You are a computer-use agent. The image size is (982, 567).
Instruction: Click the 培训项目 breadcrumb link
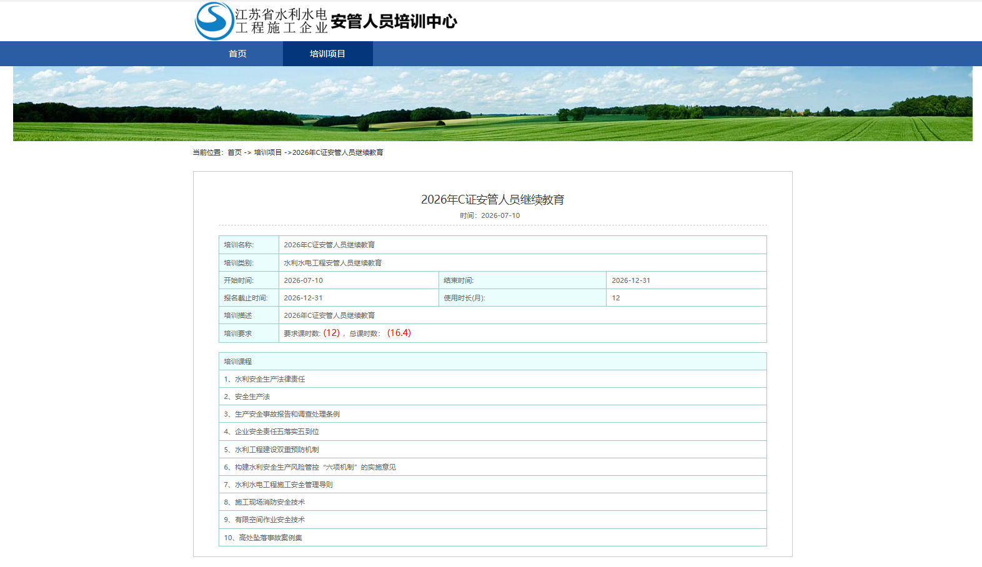pos(268,152)
